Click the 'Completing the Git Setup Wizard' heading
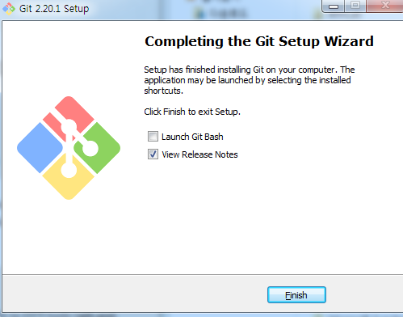 (x=259, y=41)
